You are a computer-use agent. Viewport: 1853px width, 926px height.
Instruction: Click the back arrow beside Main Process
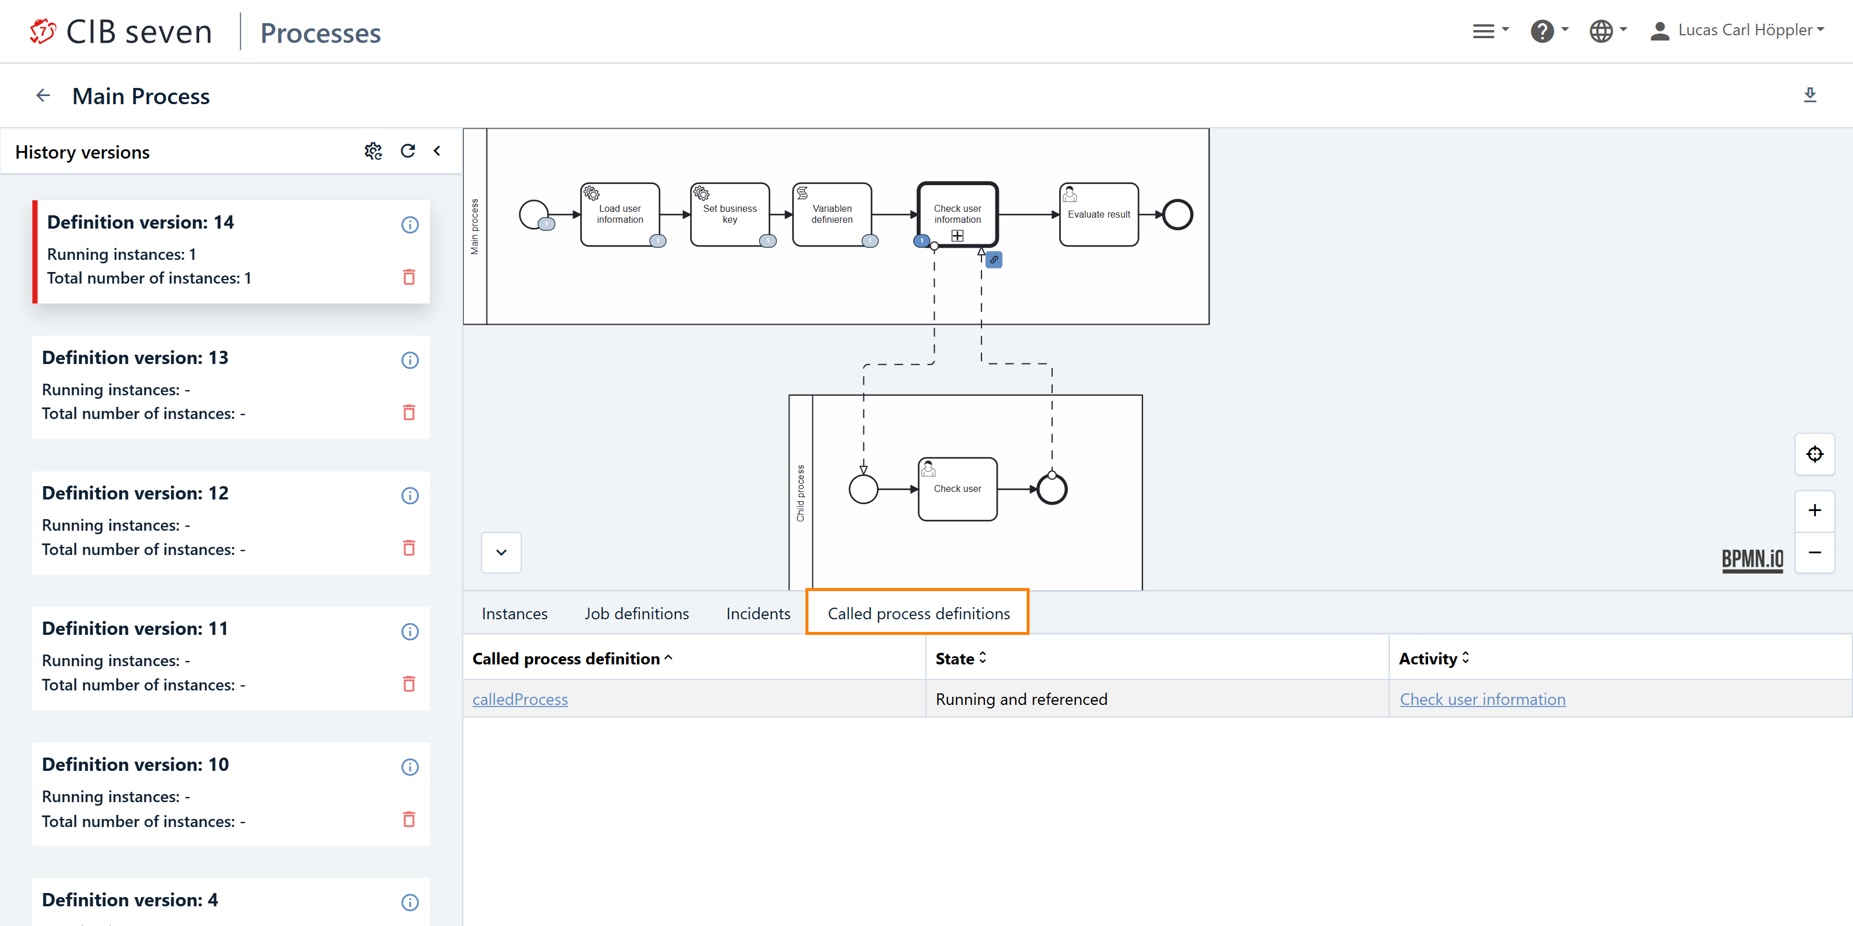pos(43,95)
